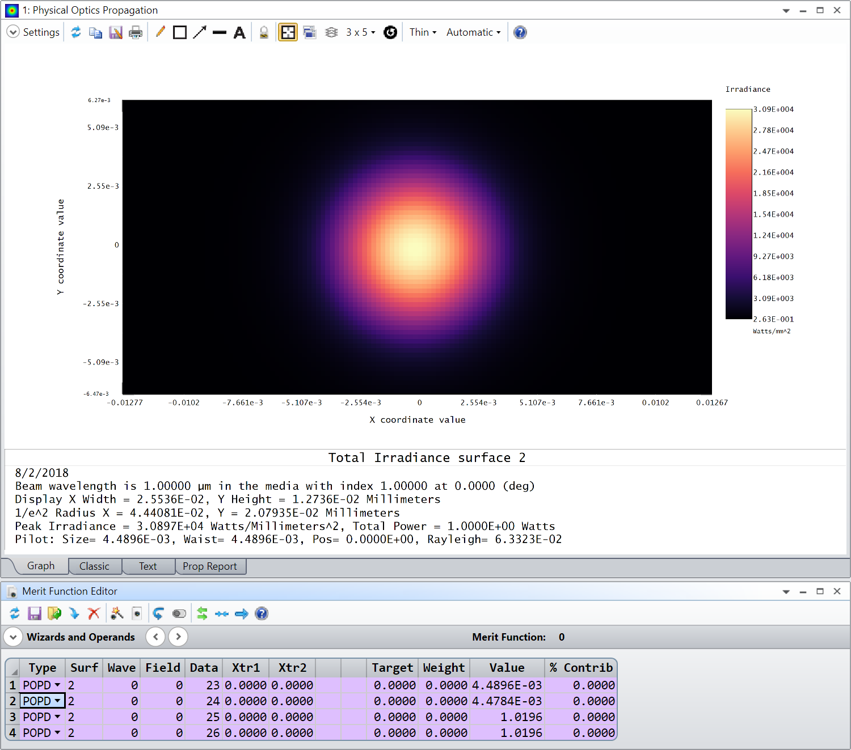851x750 pixels.
Task: Toggle the active cursor grid button
Action: click(x=288, y=32)
